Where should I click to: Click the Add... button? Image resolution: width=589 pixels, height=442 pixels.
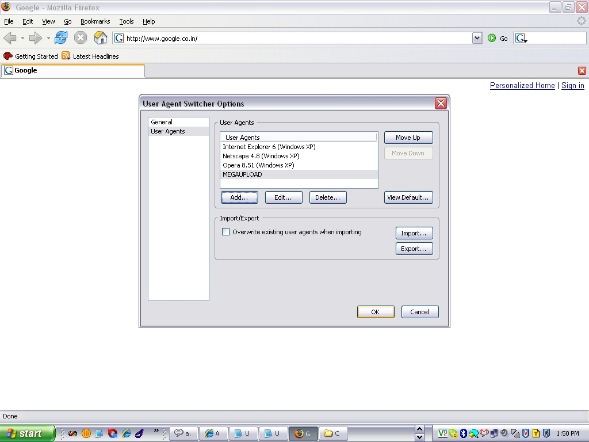coord(239,197)
